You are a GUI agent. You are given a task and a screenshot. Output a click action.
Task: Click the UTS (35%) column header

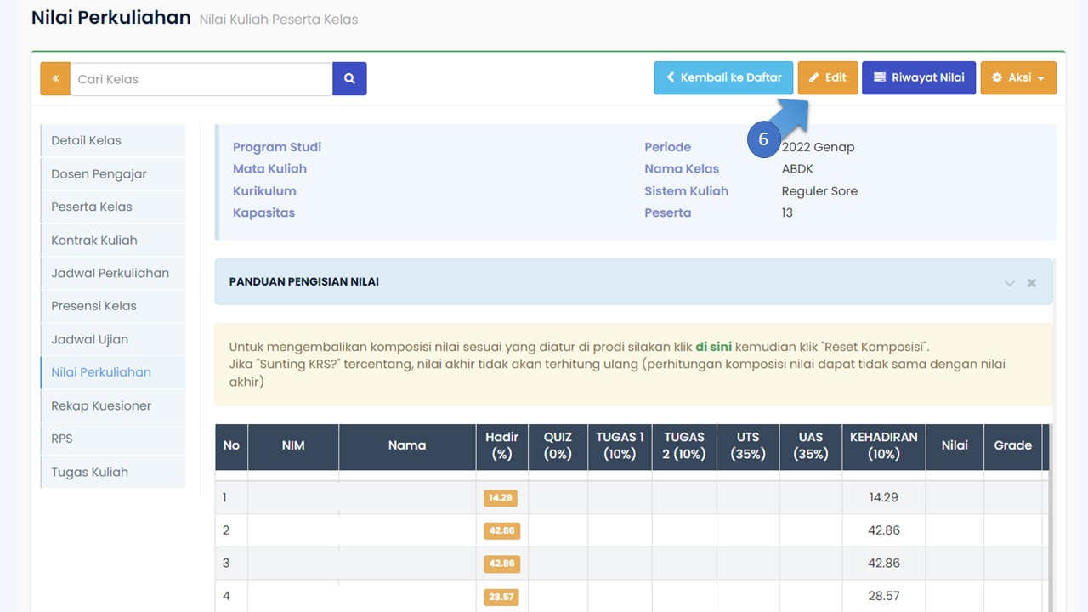[748, 445]
